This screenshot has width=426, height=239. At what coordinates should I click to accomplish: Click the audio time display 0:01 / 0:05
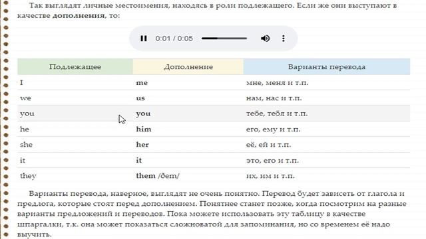[174, 39]
